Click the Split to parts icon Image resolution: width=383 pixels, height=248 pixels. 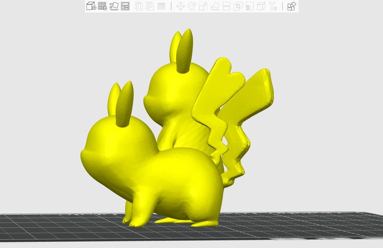pos(150,6)
